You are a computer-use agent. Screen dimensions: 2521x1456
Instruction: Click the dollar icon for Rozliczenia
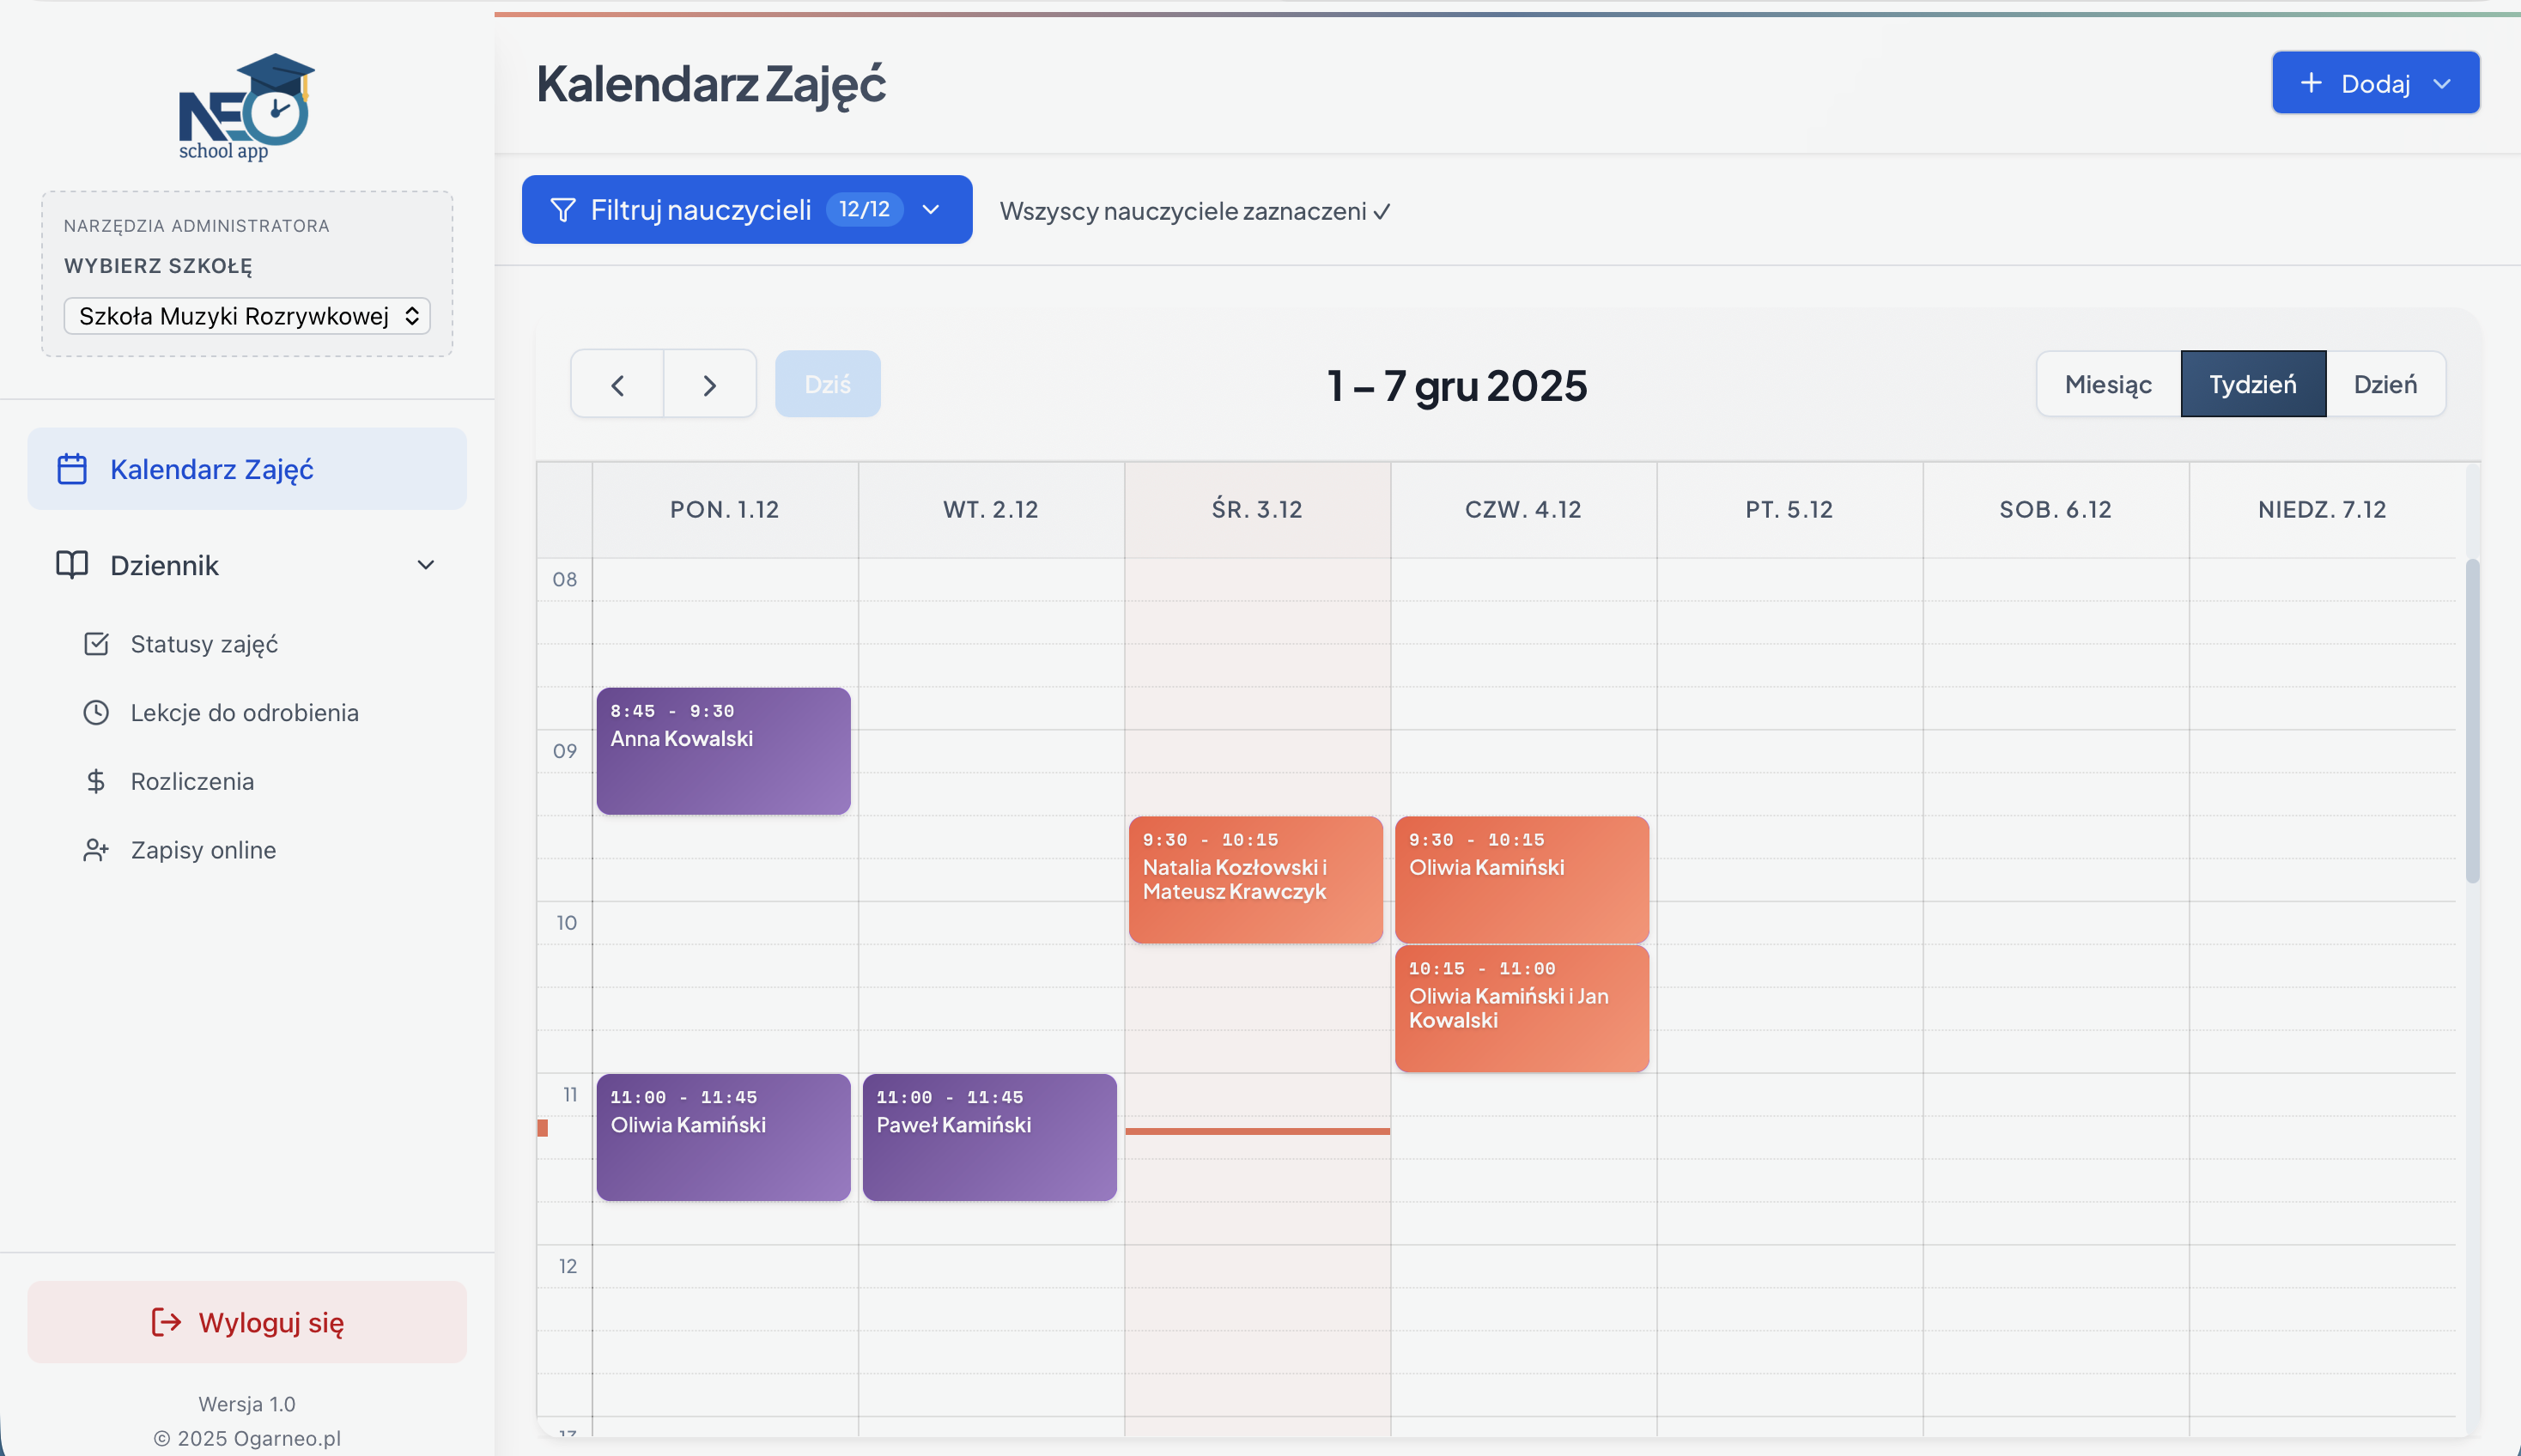[96, 781]
